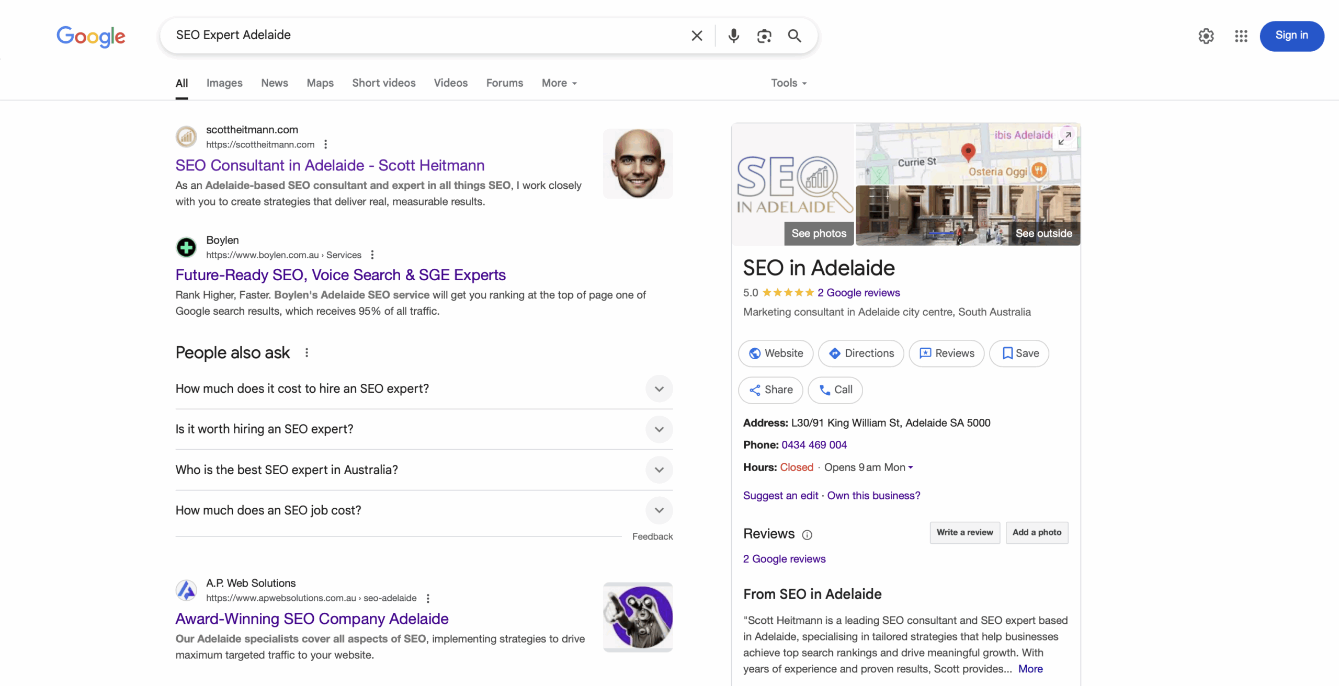Open '2 Google reviews' link next to star rating

pos(859,292)
